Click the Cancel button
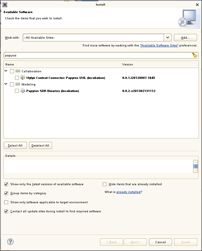 pos(160,242)
